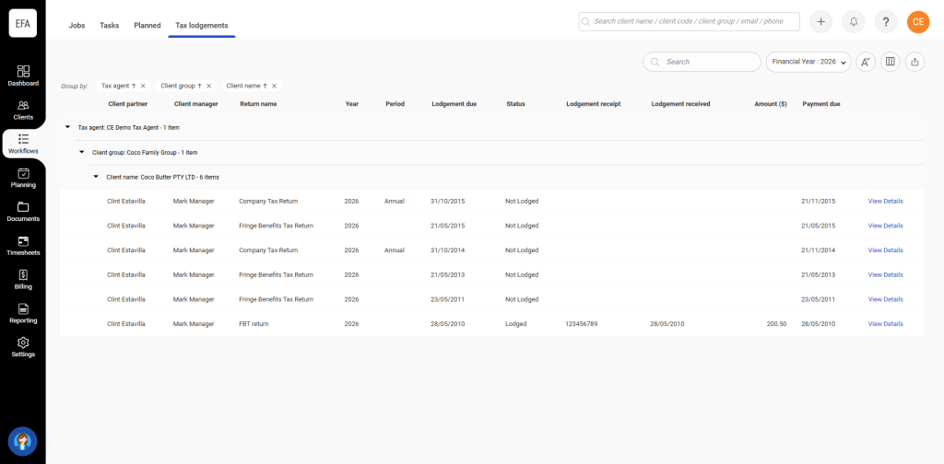Remove the Client group grouping chip

point(208,86)
